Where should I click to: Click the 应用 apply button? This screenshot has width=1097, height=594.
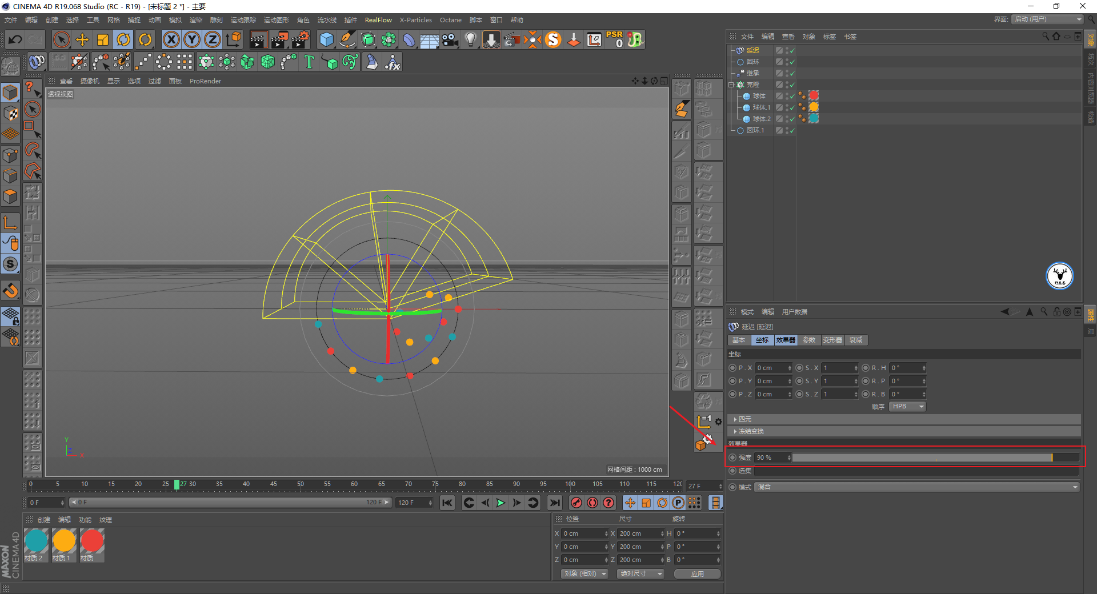[x=697, y=574]
